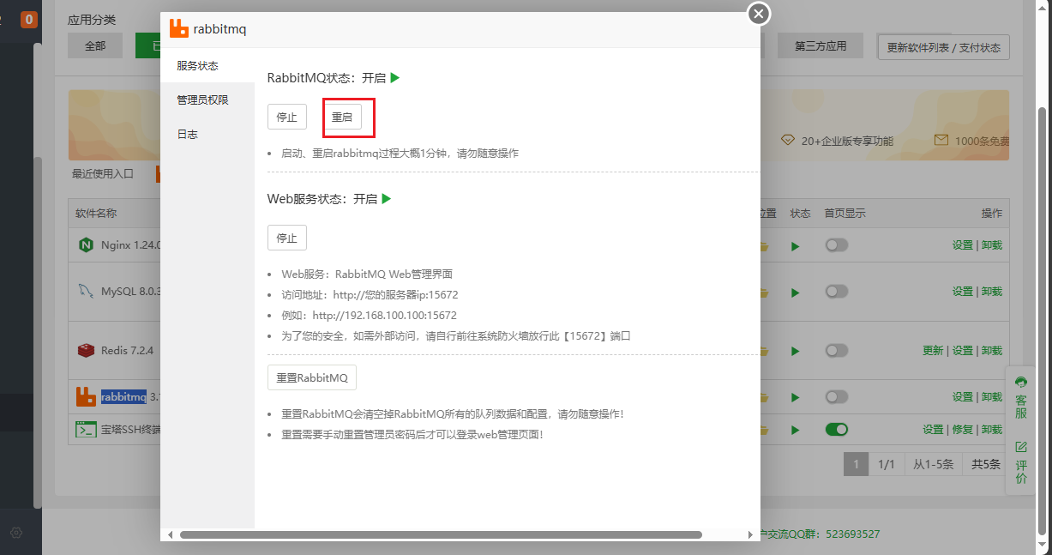Click 卸载 for the MySQL row

pos(992,292)
